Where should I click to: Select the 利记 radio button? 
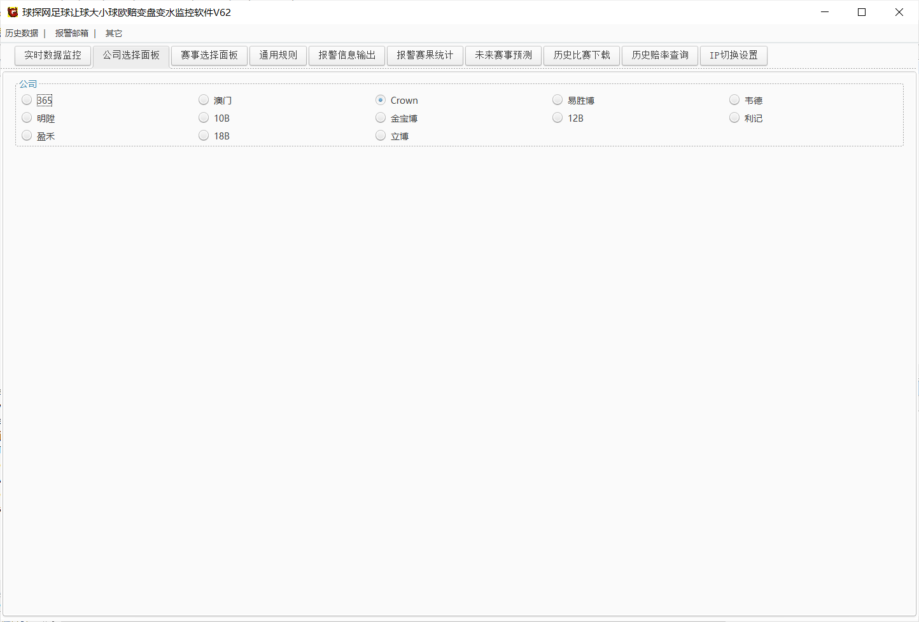tap(734, 118)
